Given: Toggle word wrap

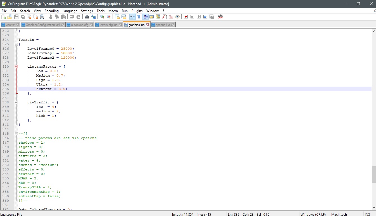Looking at the screenshot, I should (x=132, y=17).
